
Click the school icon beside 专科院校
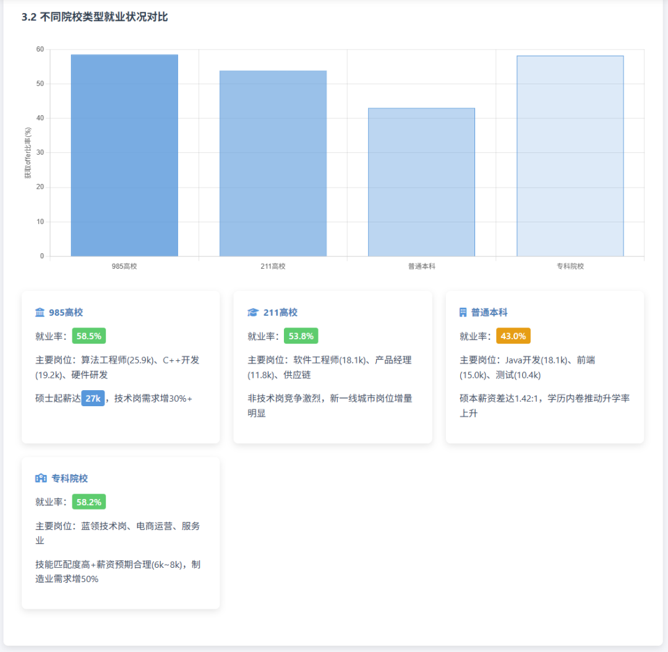point(41,479)
